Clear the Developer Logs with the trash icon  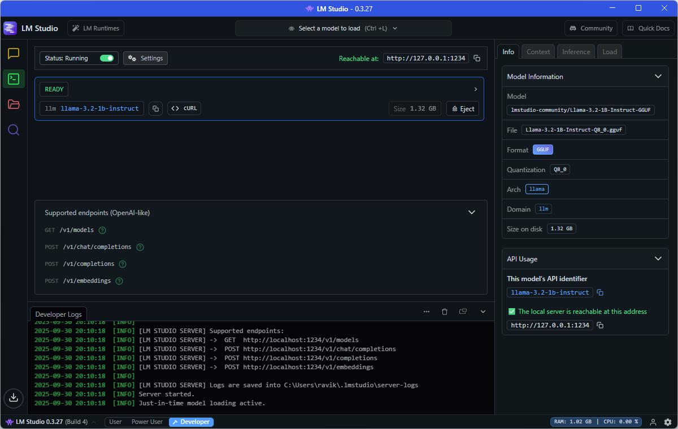point(445,312)
